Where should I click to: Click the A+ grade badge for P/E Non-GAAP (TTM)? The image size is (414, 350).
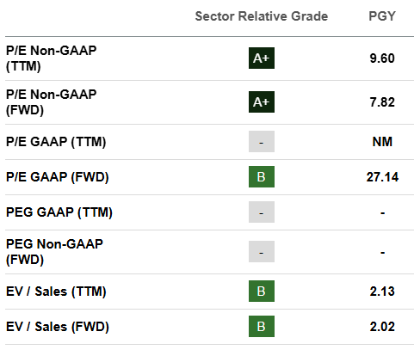pyautogui.click(x=262, y=58)
